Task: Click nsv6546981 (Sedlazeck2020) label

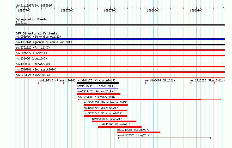Action: pos(36,69)
